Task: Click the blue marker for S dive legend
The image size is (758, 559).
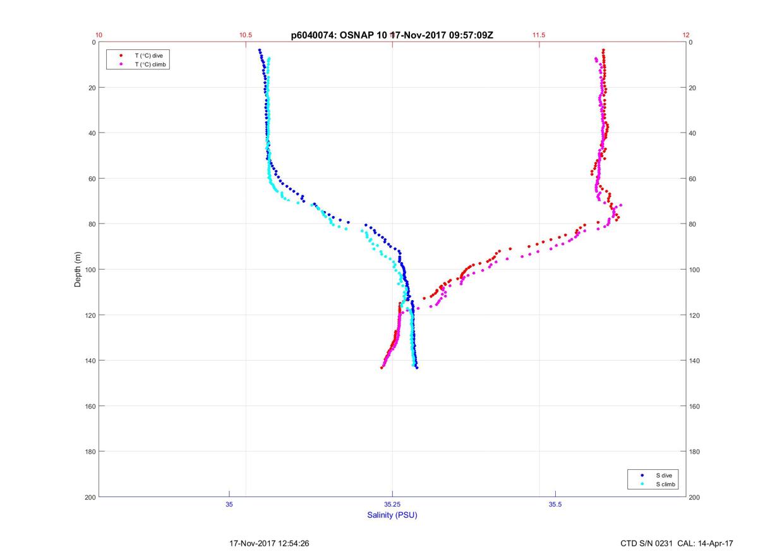Action: [642, 475]
